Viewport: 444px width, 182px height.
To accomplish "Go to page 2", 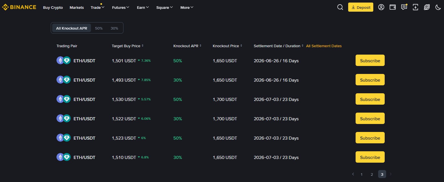I will 372,174.
